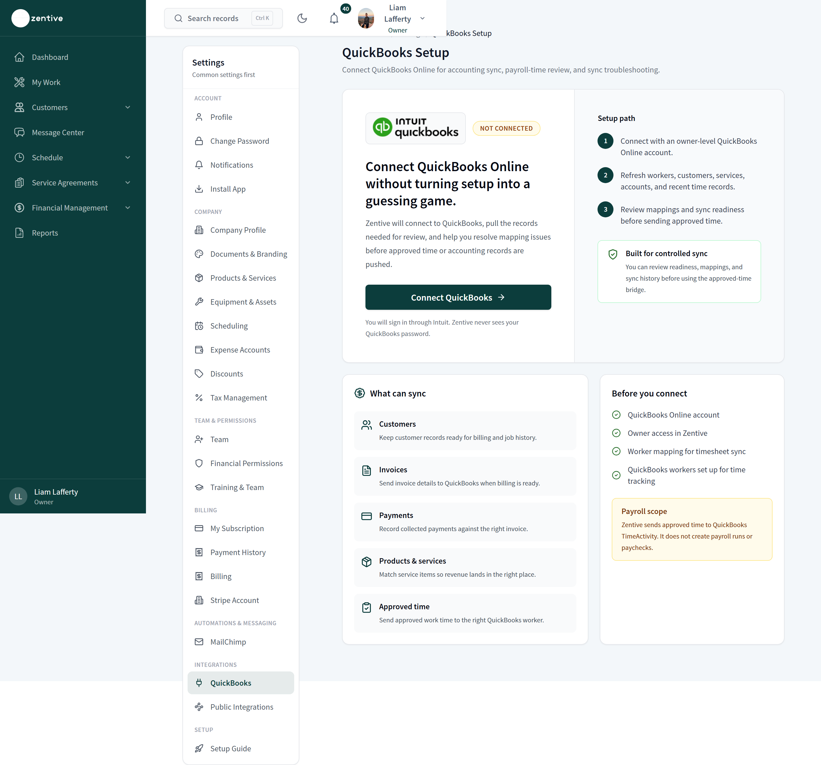This screenshot has height=765, width=821.
Task: Click the Products & services sync card
Action: pos(465,567)
